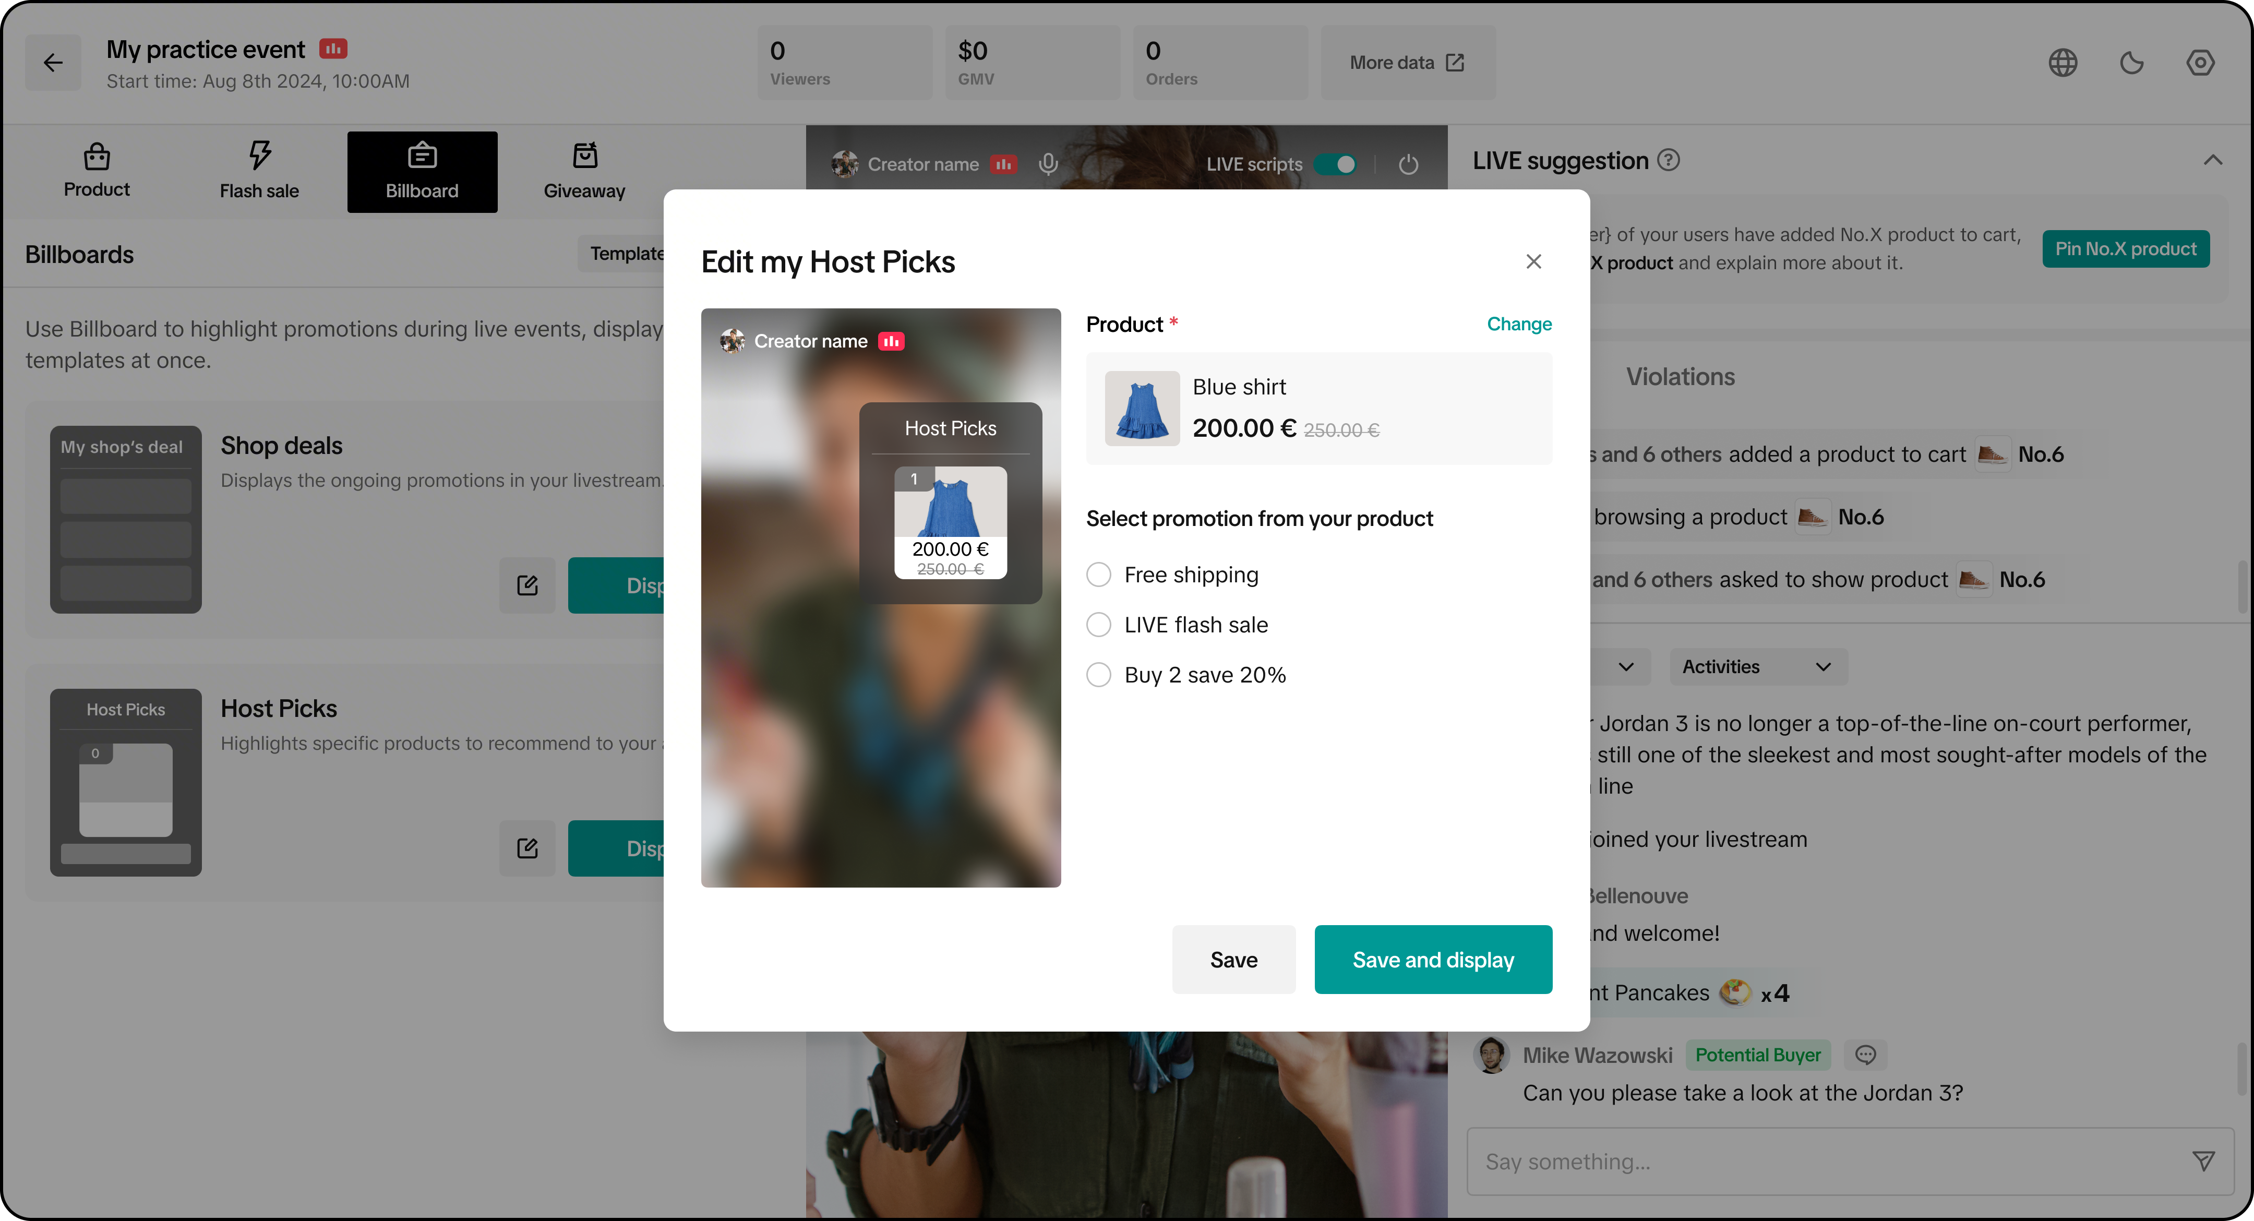Click the Say something input field
The width and height of the screenshot is (2254, 1221).
1850,1160
